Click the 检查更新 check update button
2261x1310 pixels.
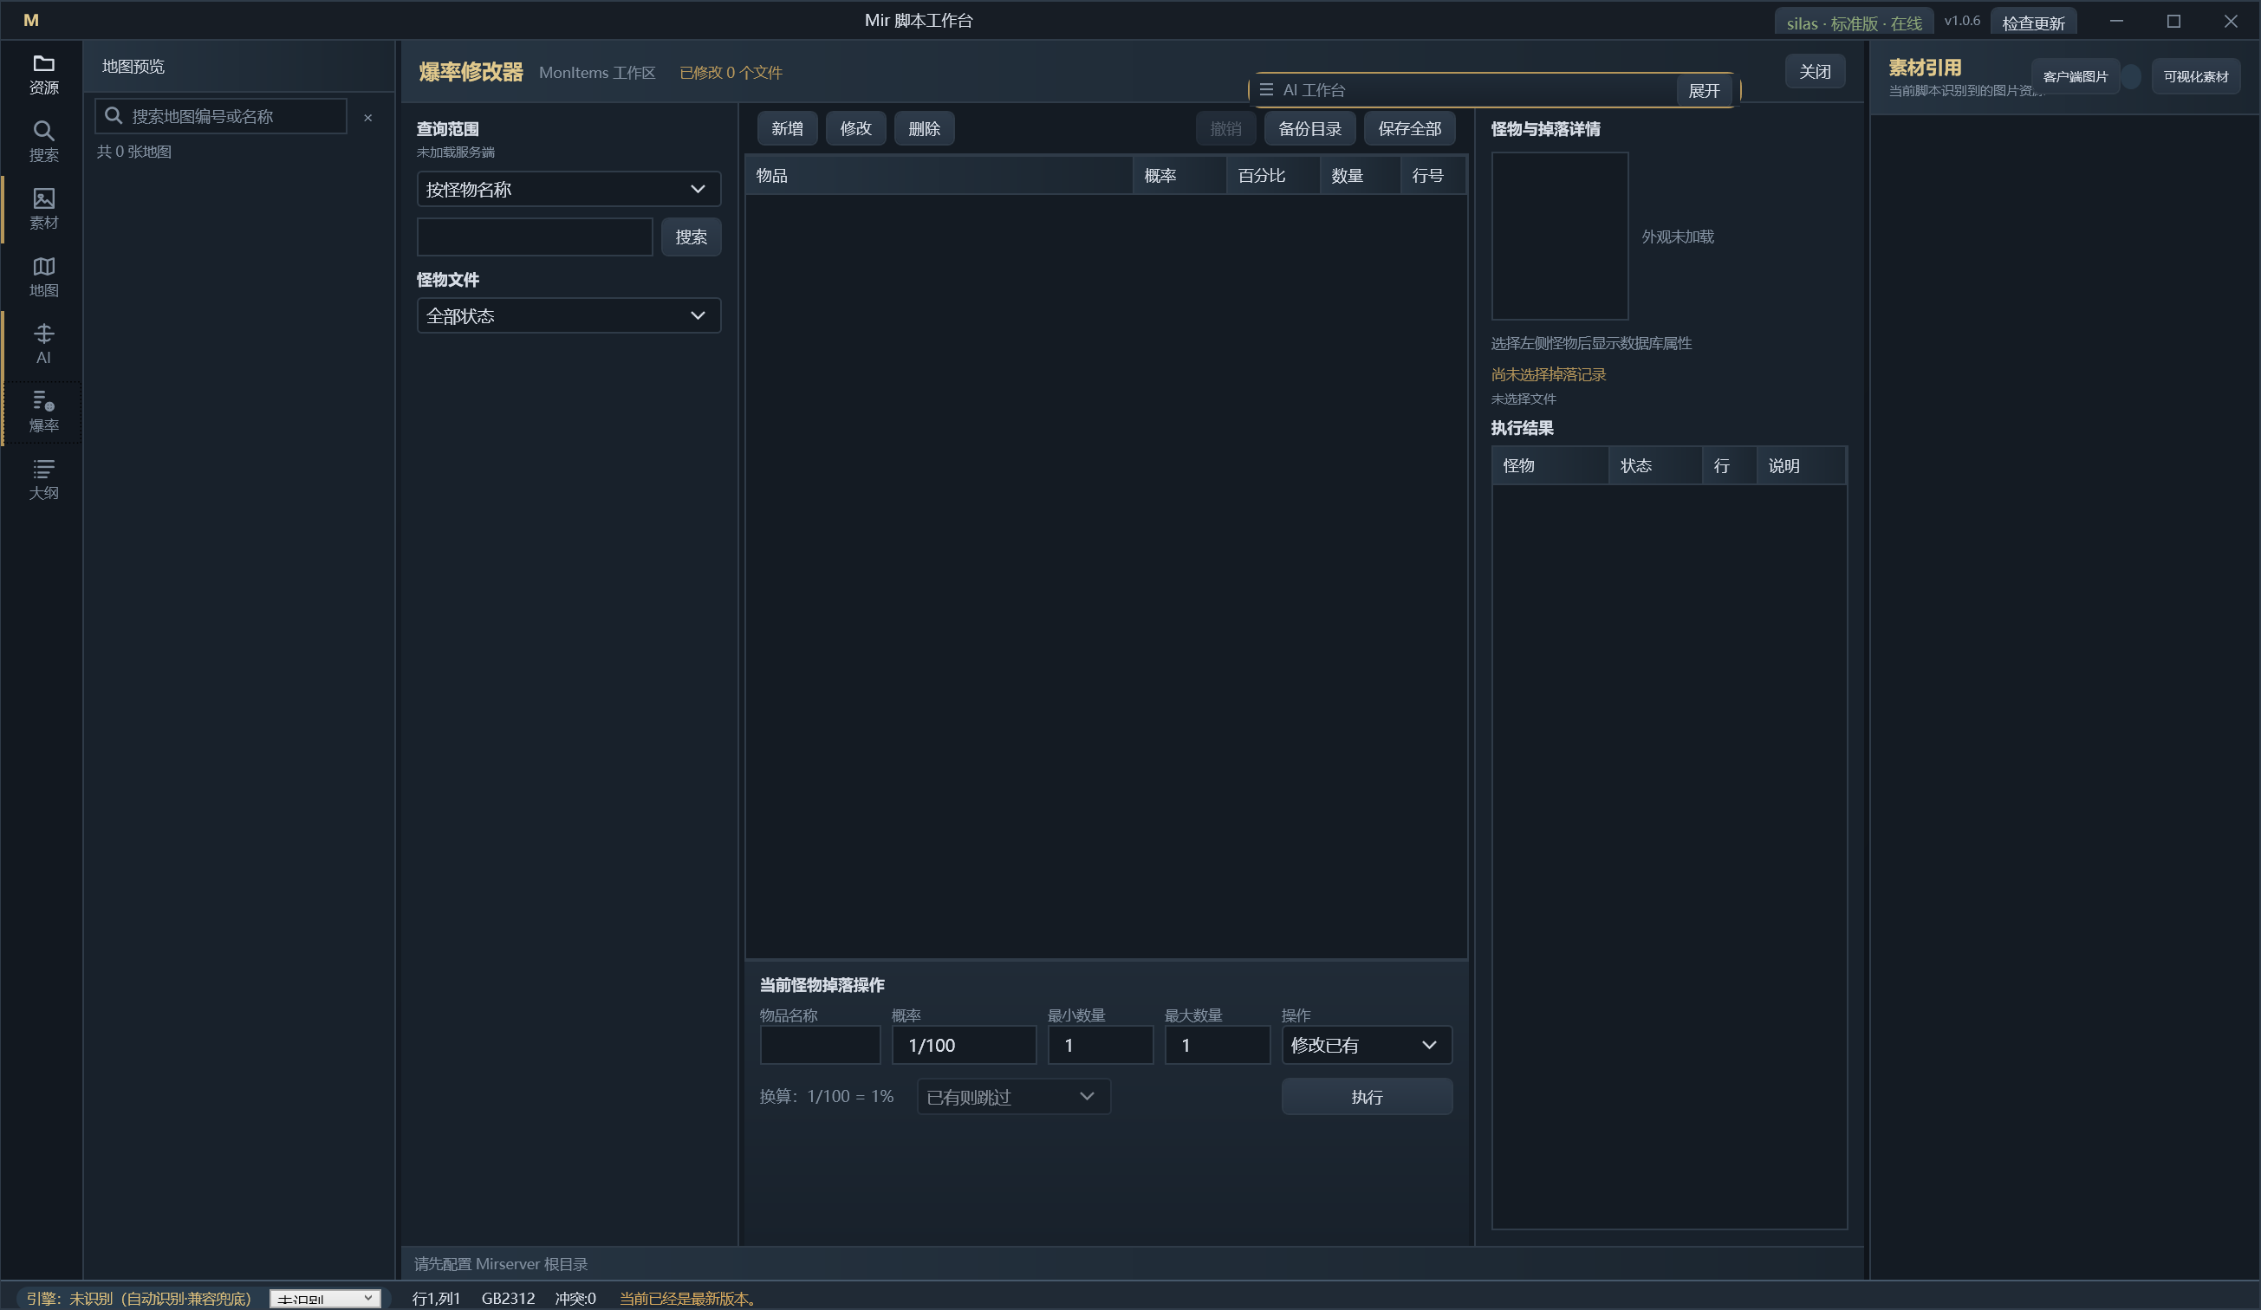pos(2032,23)
